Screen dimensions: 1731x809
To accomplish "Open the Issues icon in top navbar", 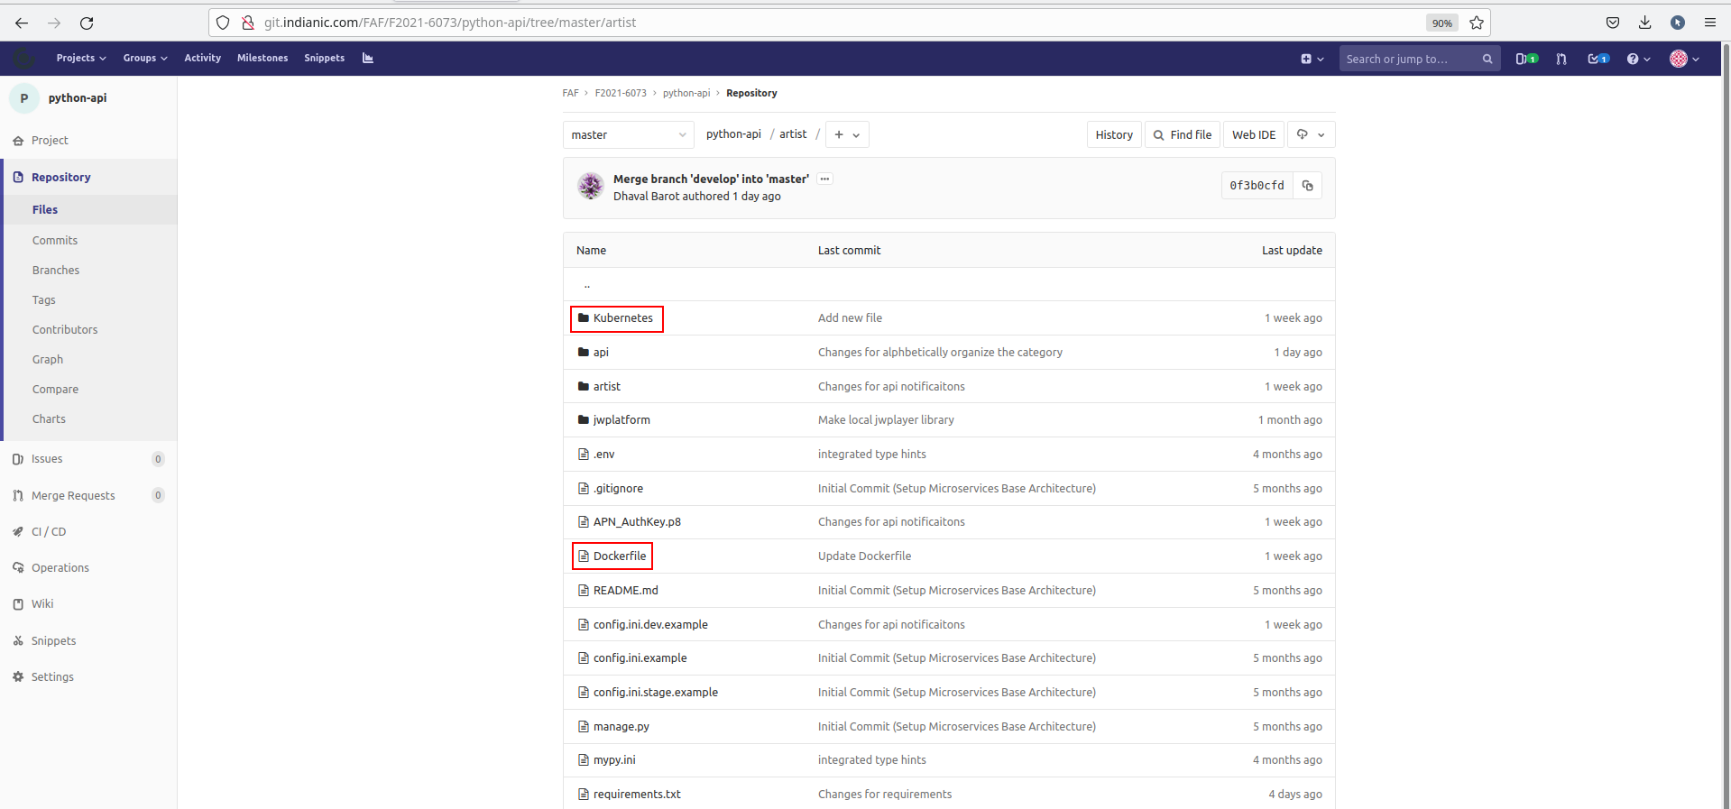I will tap(1525, 59).
